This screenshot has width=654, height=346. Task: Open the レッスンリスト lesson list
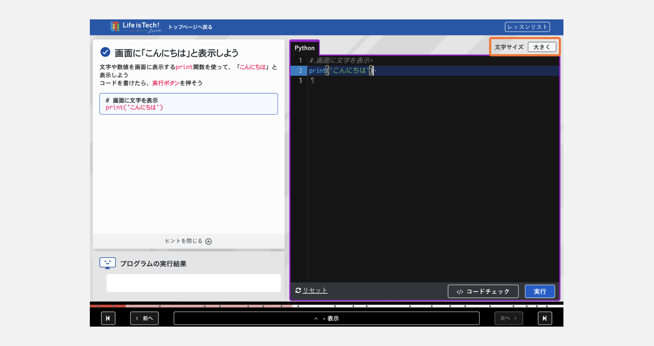[527, 27]
